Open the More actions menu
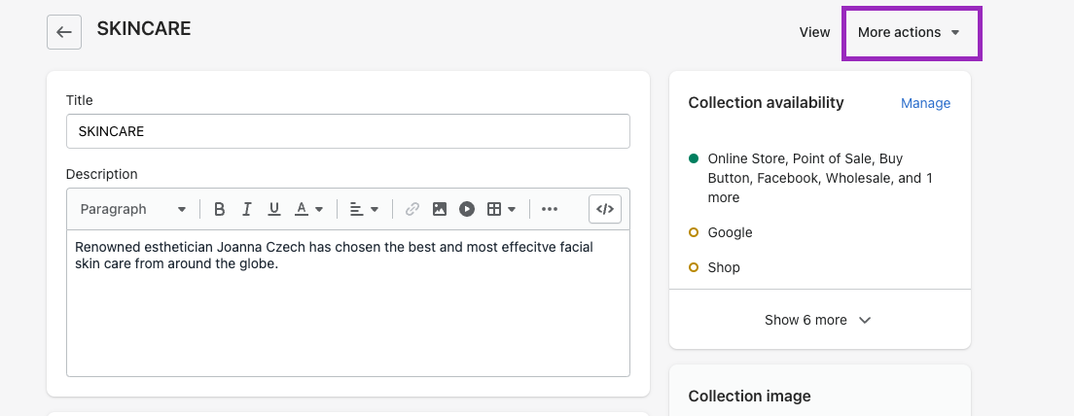The image size is (1074, 416). (x=910, y=32)
